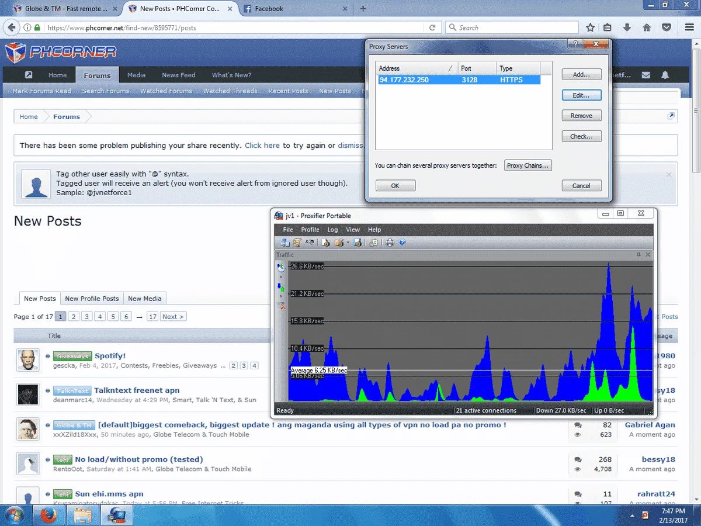
Task: Open the News Feed navbar item
Action: point(179,75)
